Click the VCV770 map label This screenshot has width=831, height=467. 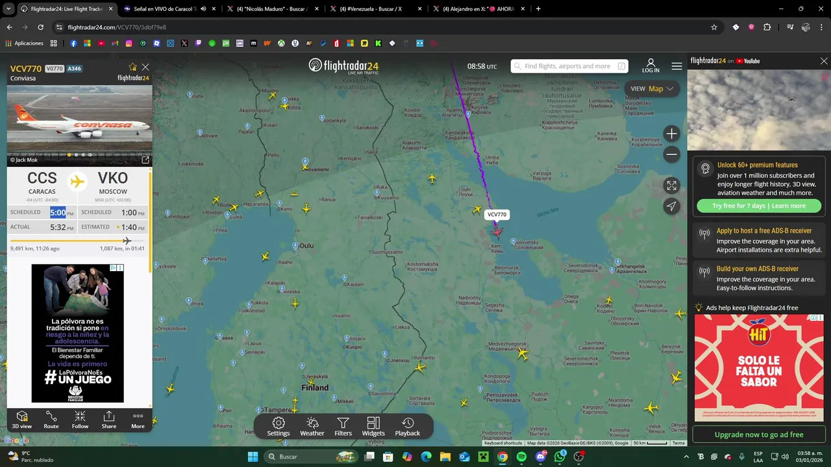[x=497, y=215]
